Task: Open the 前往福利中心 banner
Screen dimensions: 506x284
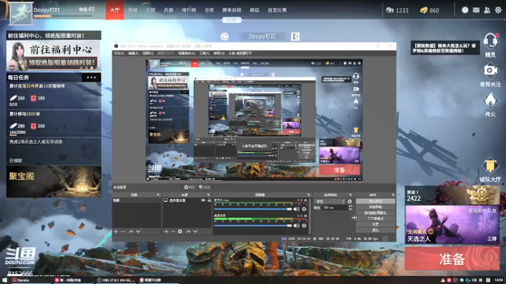Action: pos(54,54)
